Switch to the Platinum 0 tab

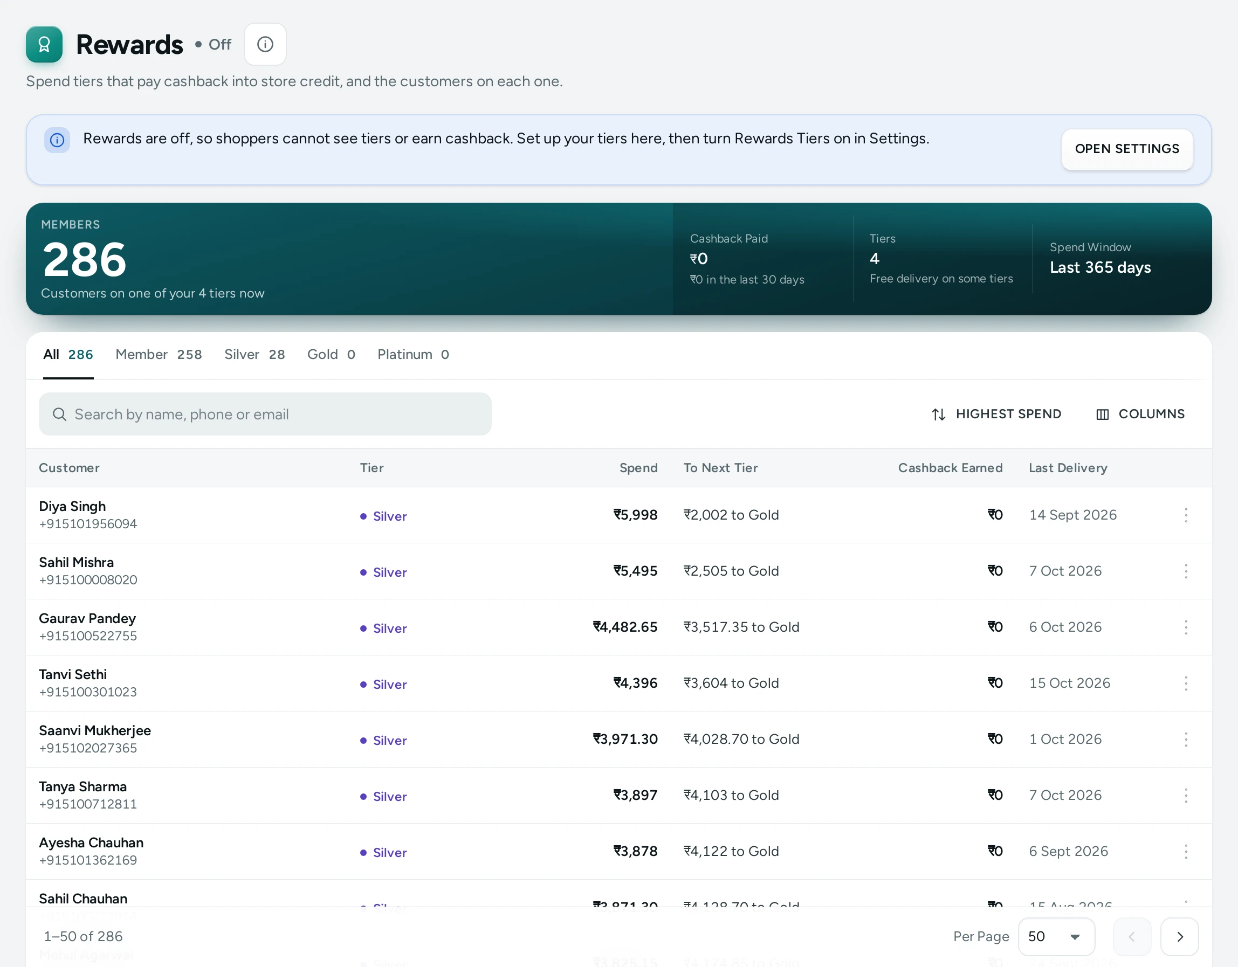pos(413,355)
